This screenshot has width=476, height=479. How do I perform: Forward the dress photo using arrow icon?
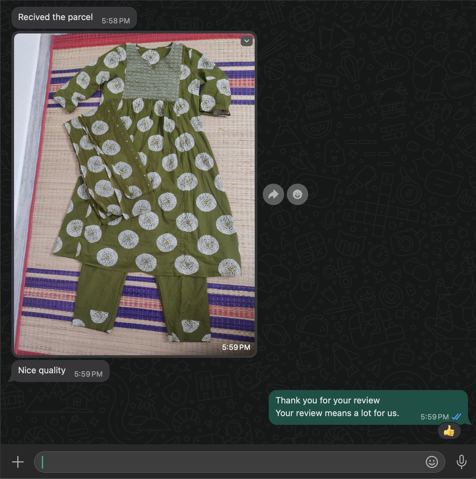pos(273,194)
